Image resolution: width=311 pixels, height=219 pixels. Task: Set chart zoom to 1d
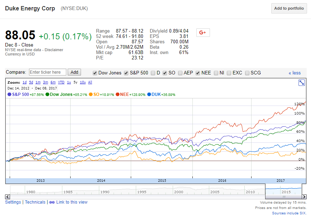coord(25,82)
